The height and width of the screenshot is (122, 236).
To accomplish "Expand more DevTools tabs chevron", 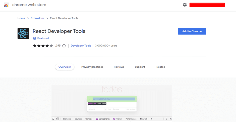I will pos(151,119).
